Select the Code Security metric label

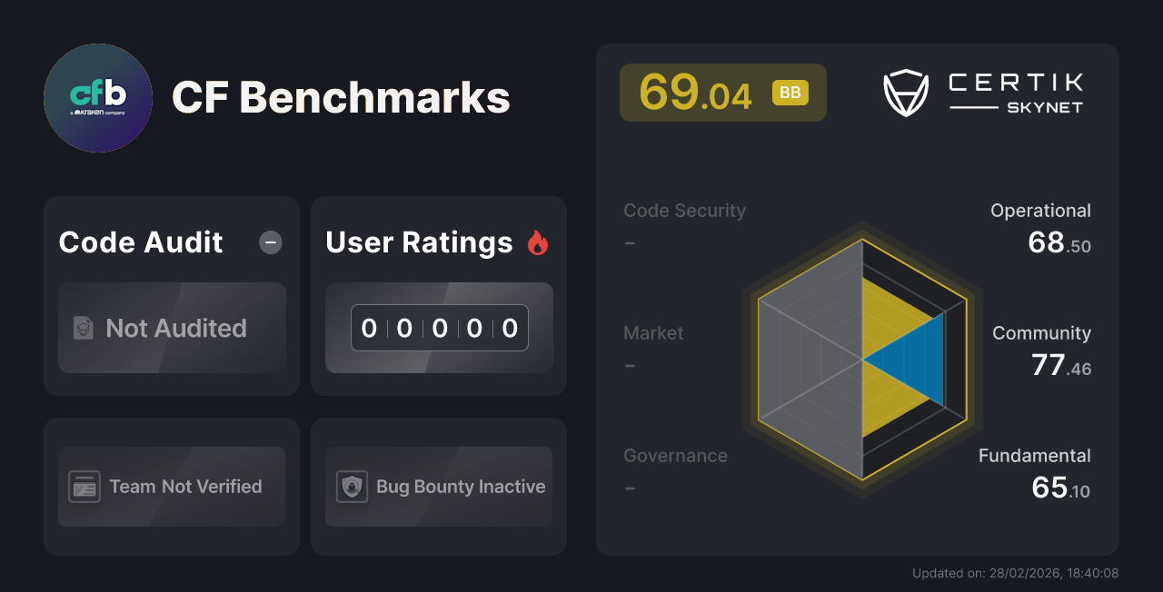click(684, 210)
